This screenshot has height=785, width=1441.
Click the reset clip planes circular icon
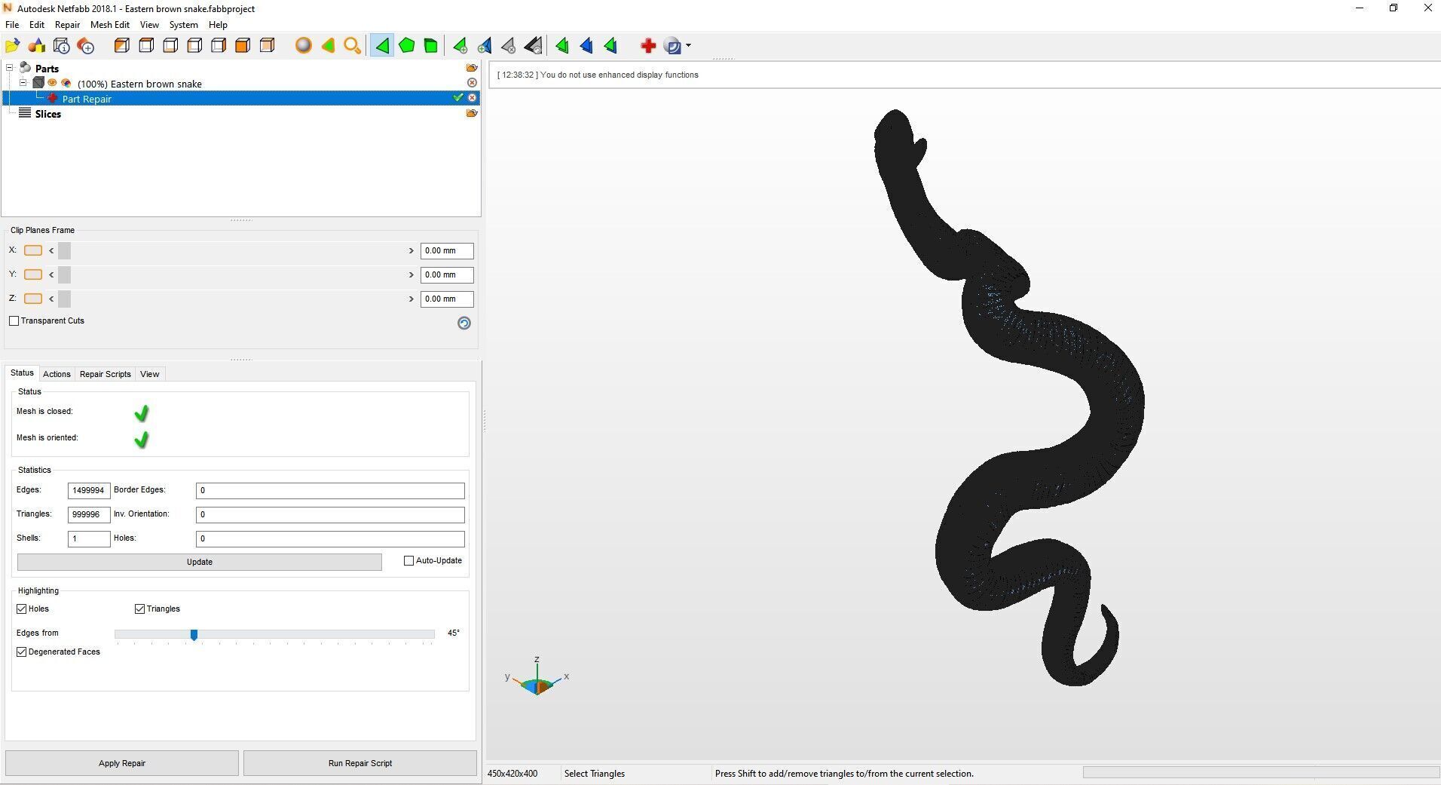(464, 324)
